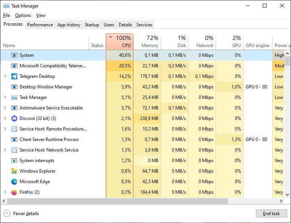The width and height of the screenshot is (291, 223).
Task: Open the Options menu
Action: (x=23, y=15)
